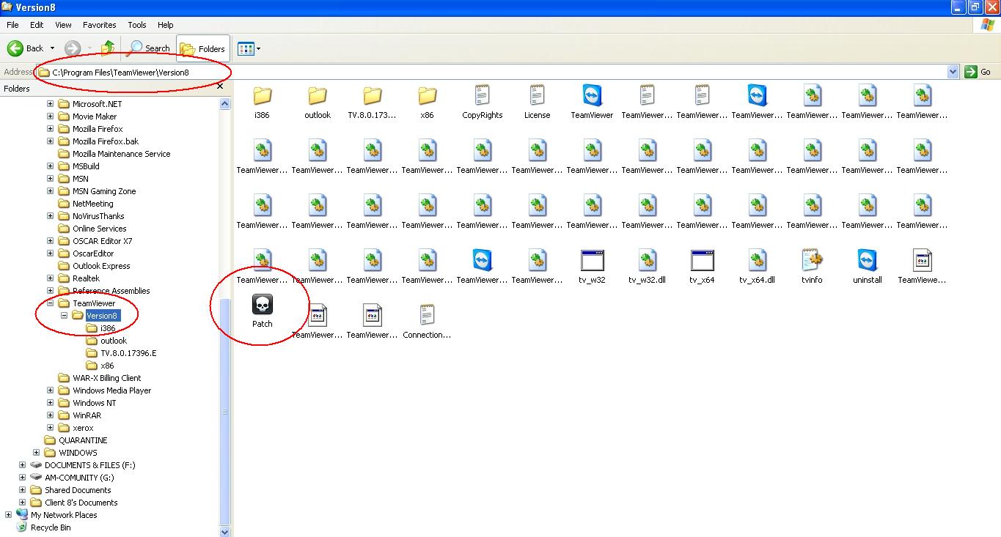Expand the WINDOWS tree node

[x=36, y=453]
